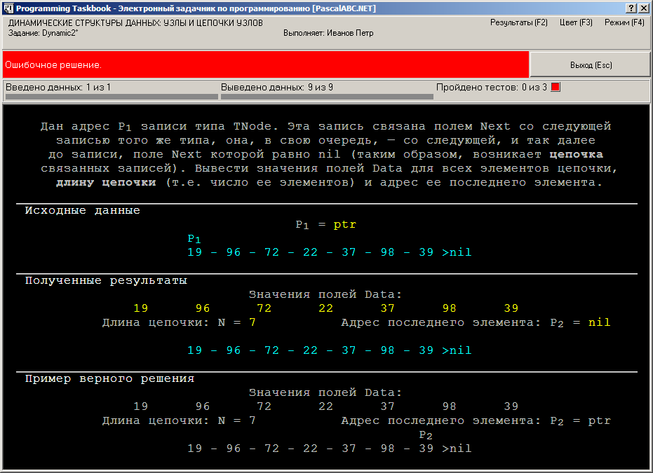Close the Programming Taskbook window
Viewport: 653px width, 473px height.
tap(643, 8)
